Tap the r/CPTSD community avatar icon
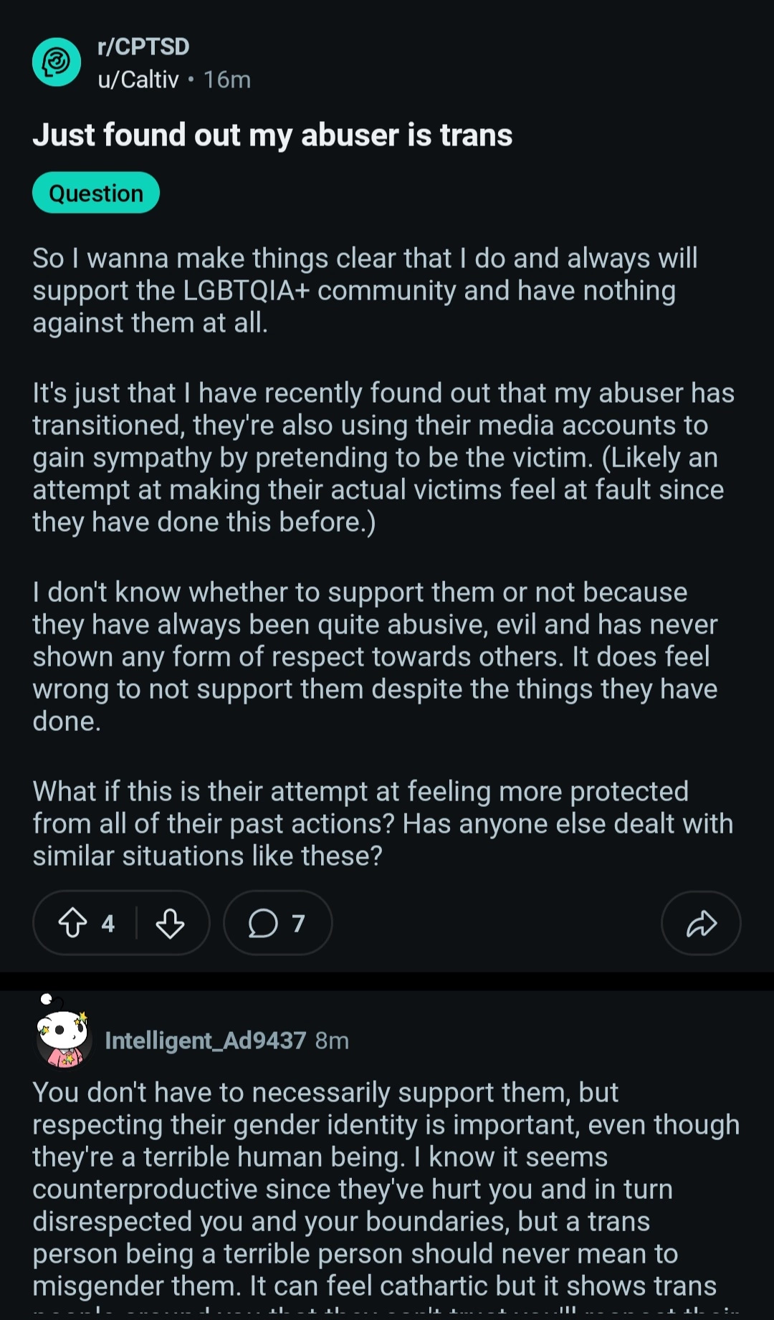 (x=57, y=62)
